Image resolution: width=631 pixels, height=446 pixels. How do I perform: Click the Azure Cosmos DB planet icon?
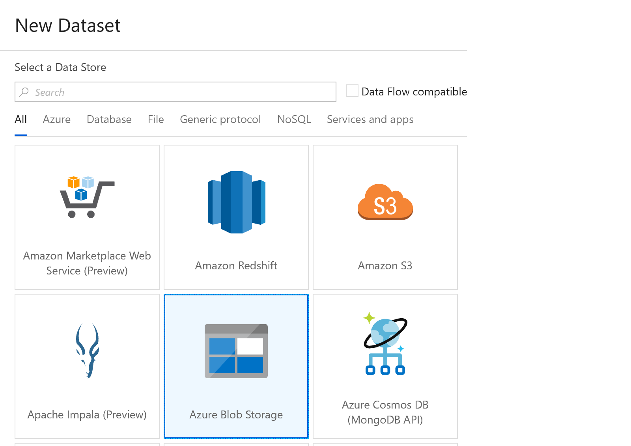[x=385, y=343]
